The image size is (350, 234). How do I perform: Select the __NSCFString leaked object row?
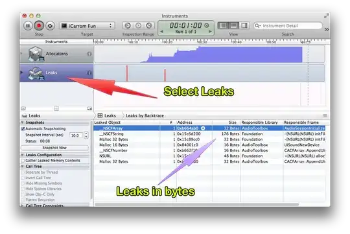[x=209, y=134]
